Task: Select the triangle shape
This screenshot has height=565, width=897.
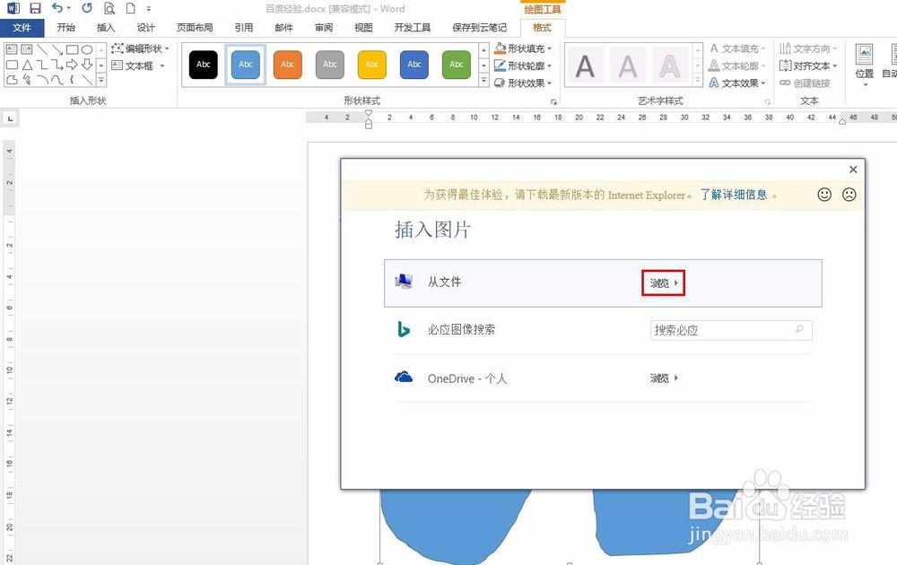Action: [x=27, y=65]
